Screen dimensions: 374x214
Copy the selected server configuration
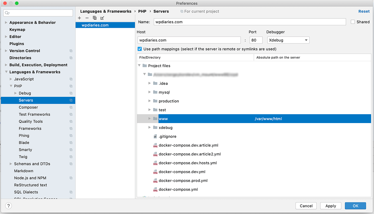point(95,18)
